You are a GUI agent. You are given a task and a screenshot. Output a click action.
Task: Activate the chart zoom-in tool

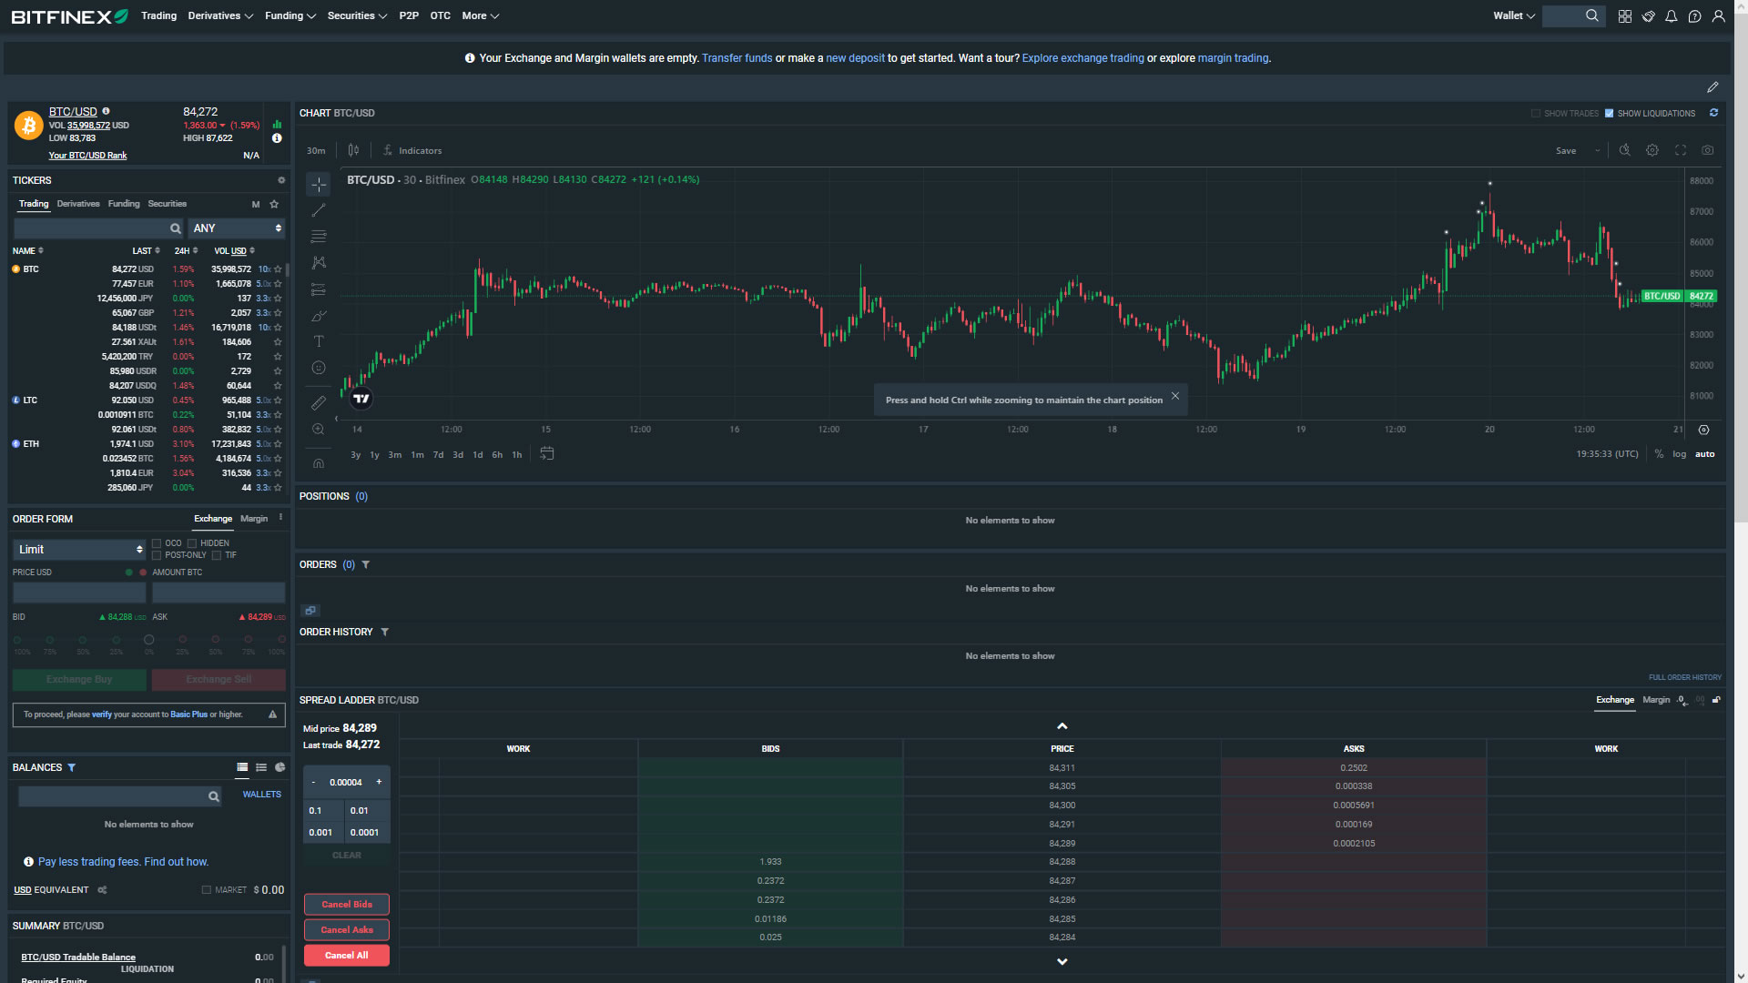(x=318, y=429)
